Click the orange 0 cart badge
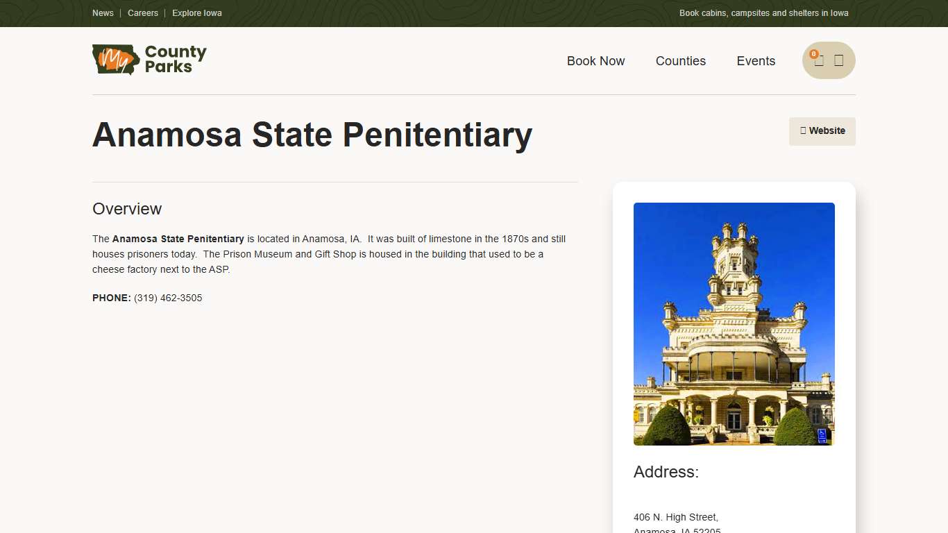The height and width of the screenshot is (533, 948). point(813,53)
